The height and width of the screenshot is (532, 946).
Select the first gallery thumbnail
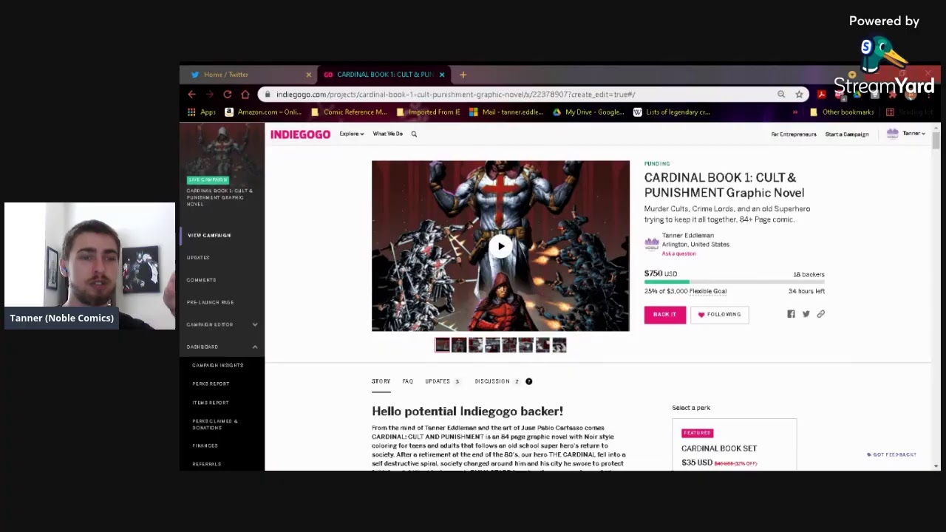click(442, 345)
